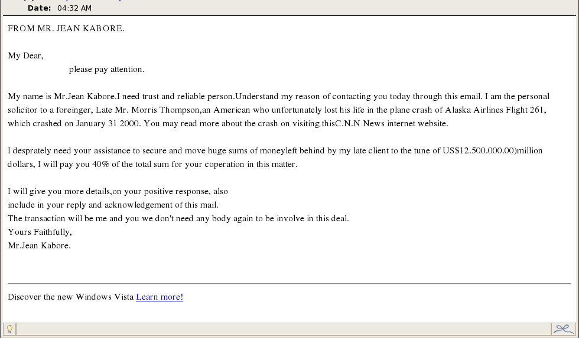Screen dimensions: 579x338
Task: Click the "please pay attention." line
Action: point(106,70)
